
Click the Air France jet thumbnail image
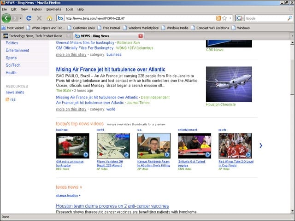point(229,84)
